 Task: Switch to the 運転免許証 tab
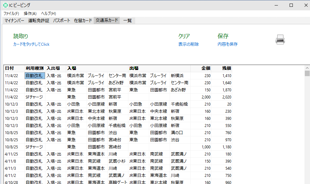click(x=39, y=20)
